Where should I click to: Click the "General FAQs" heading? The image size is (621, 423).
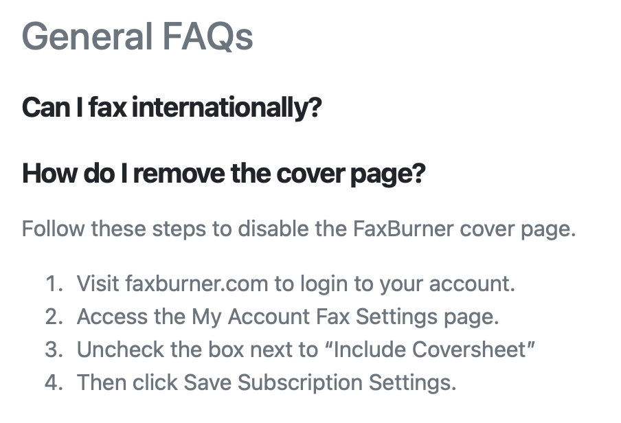[137, 36]
